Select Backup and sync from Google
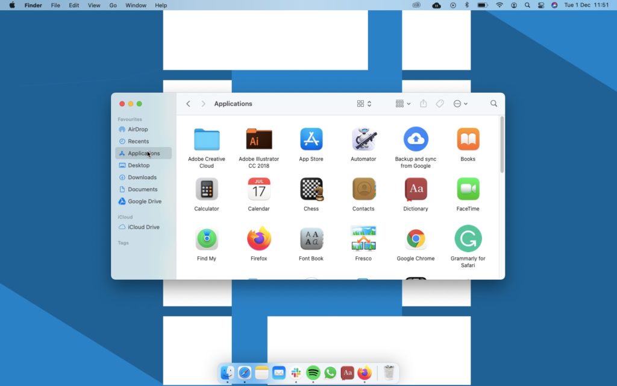 coord(416,139)
